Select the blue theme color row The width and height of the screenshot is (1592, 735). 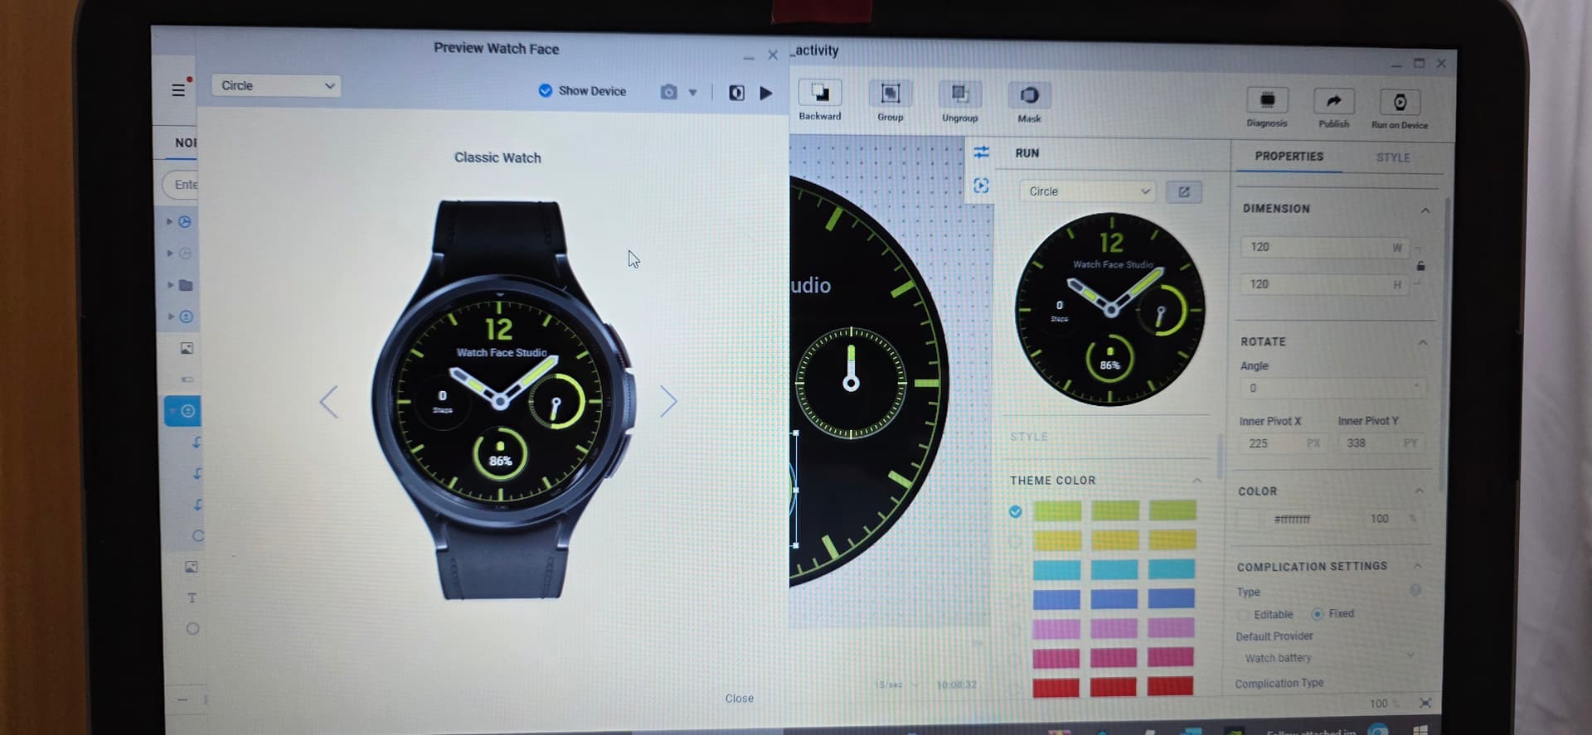click(x=1114, y=598)
